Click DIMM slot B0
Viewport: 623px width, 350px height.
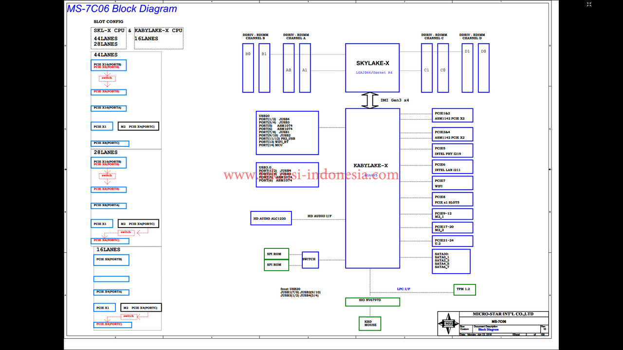tap(248, 68)
